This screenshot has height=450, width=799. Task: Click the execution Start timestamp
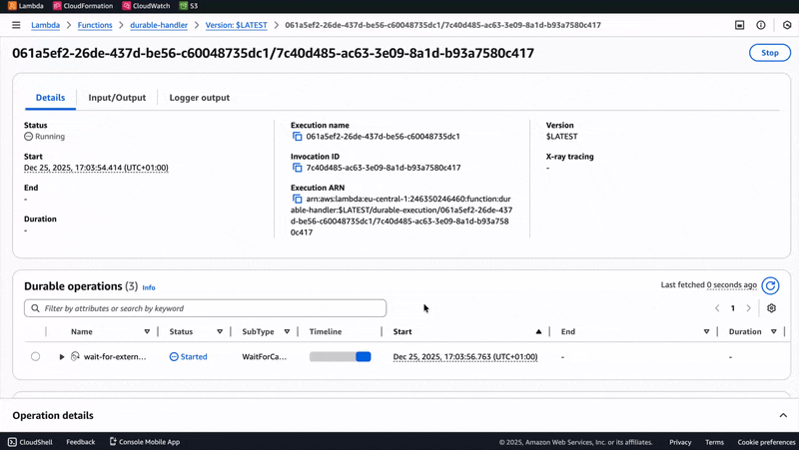(x=96, y=168)
